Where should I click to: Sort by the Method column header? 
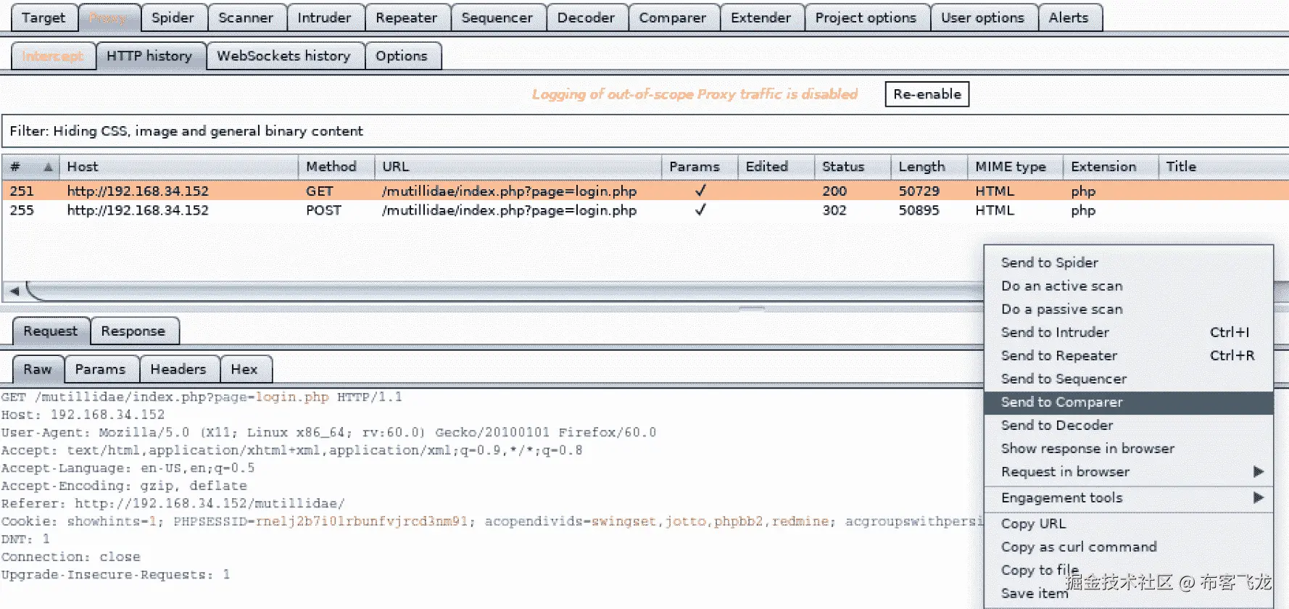(336, 167)
